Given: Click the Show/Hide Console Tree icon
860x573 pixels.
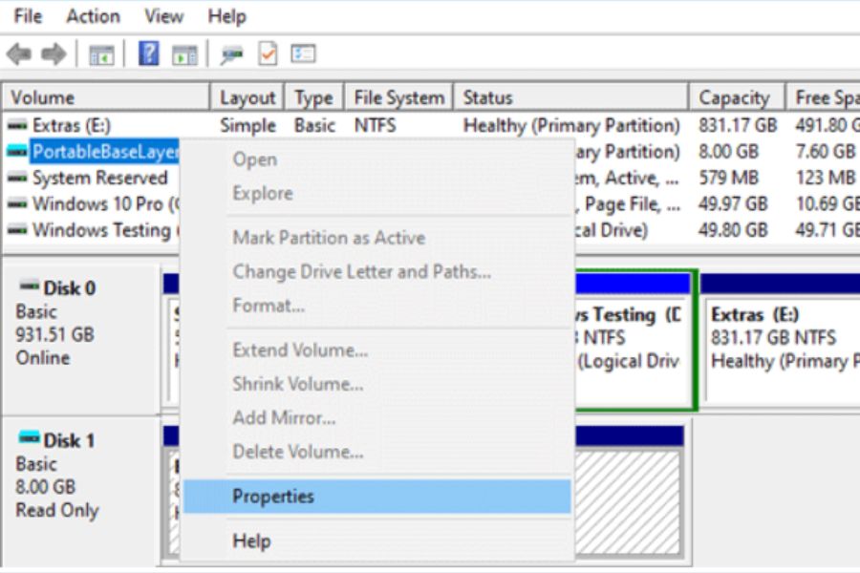Looking at the screenshot, I should [101, 55].
